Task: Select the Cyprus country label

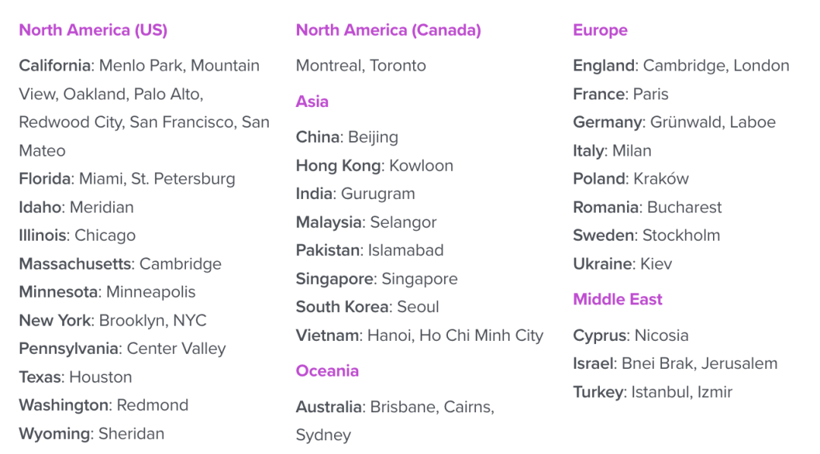Action: pos(600,336)
